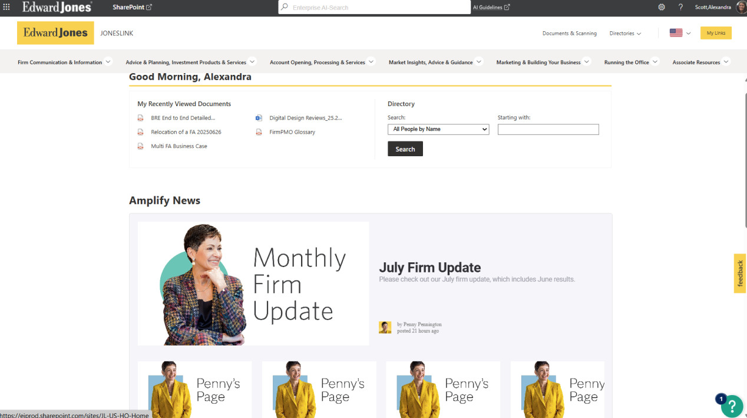This screenshot has height=418, width=747.
Task: Click the PDF icon beside Relocation of a FA
Action: tap(141, 132)
